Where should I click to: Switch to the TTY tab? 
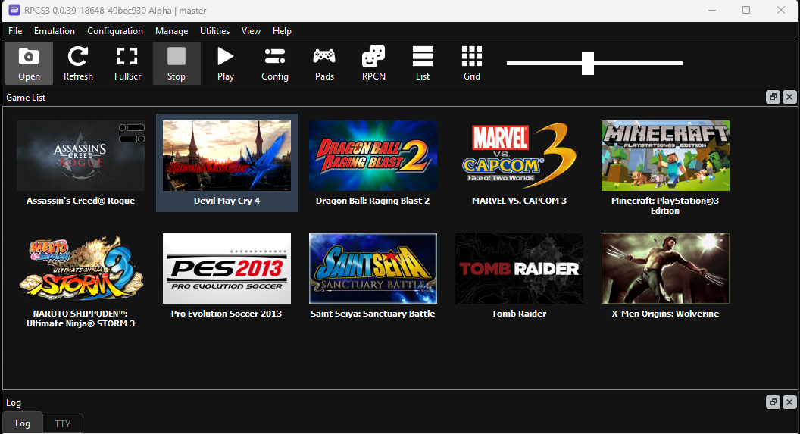(62, 424)
